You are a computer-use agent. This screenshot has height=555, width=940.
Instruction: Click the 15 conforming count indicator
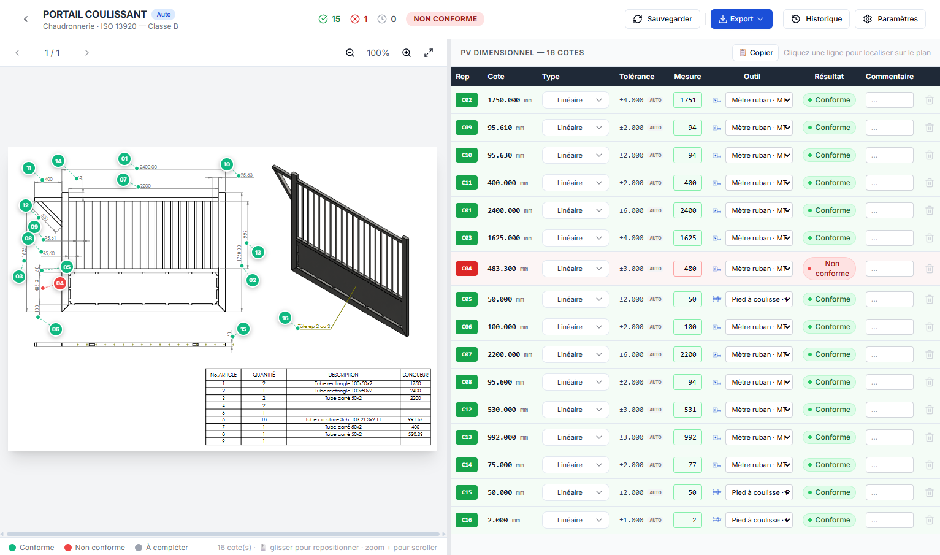coord(329,19)
